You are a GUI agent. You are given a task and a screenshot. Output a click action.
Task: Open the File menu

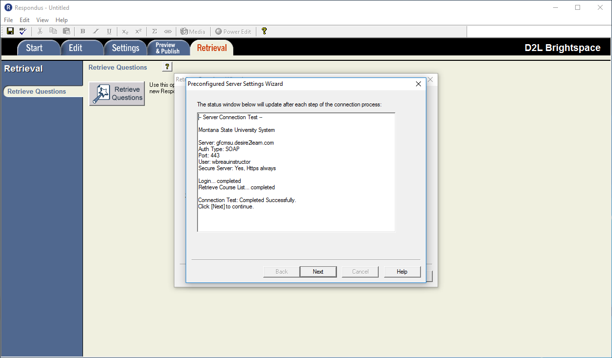click(8, 20)
